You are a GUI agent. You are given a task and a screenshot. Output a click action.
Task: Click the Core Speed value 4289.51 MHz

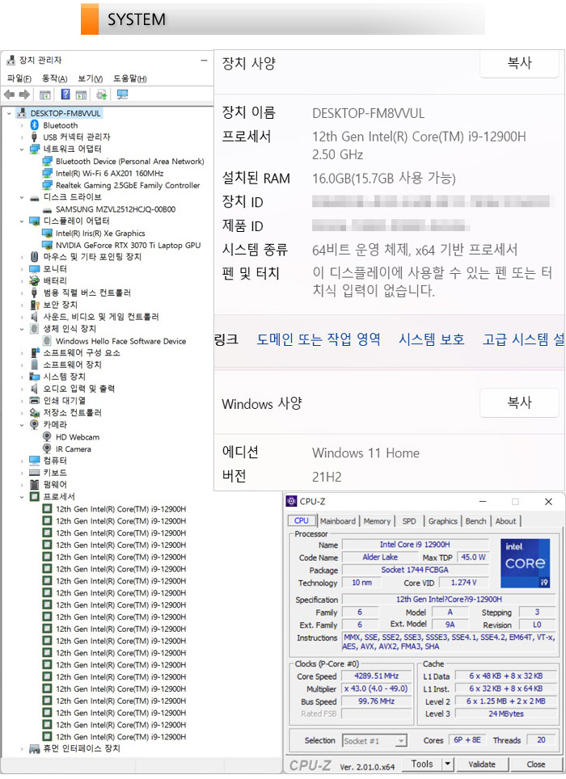376,676
